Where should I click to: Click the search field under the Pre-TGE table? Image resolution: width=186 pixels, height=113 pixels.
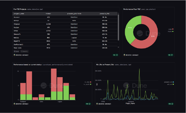pos(24,51)
